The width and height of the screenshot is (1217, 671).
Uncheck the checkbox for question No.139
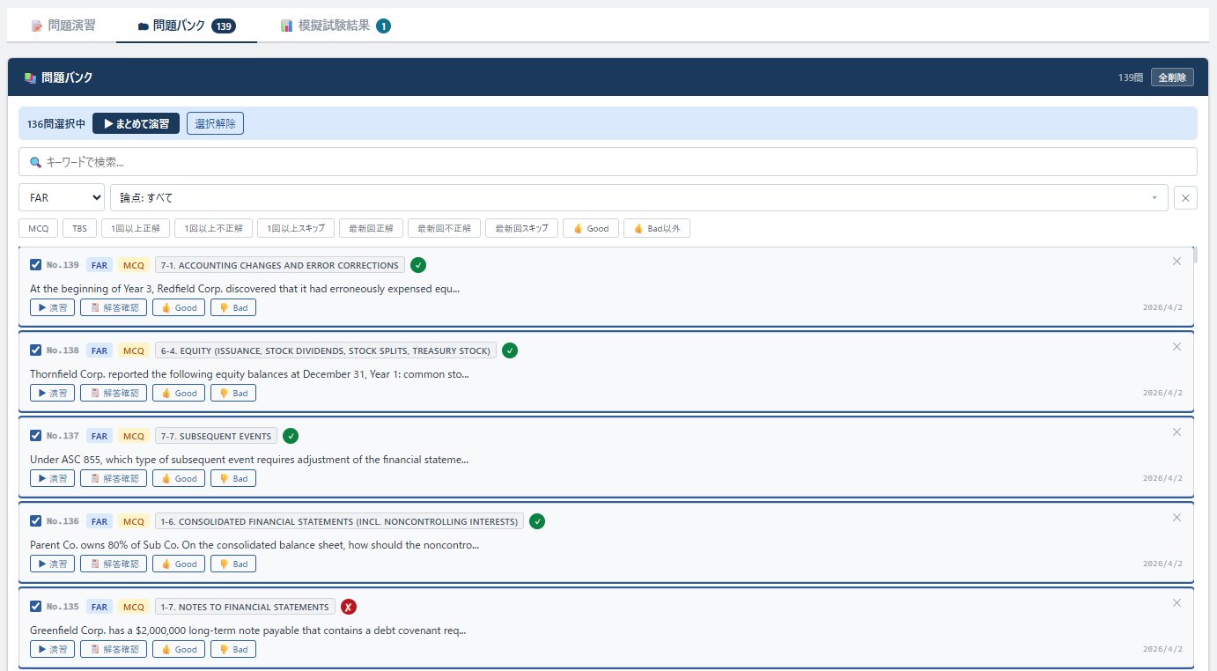[36, 265]
